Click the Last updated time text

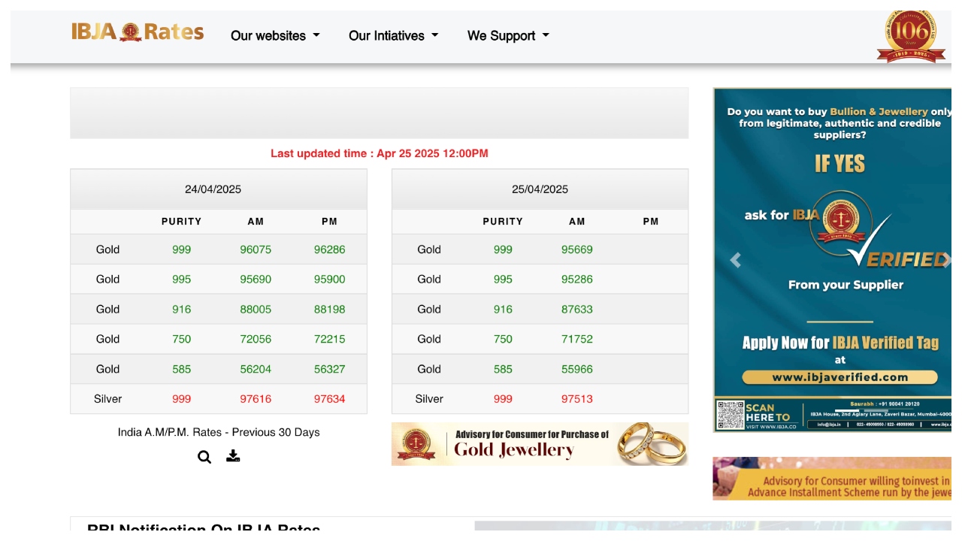pyautogui.click(x=379, y=153)
